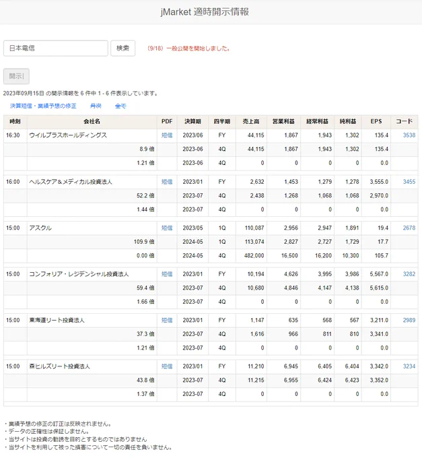Image resolution: width=422 pixels, height=458 pixels.
Task: Click the greyed-out 開示 button
Action: (x=16, y=76)
